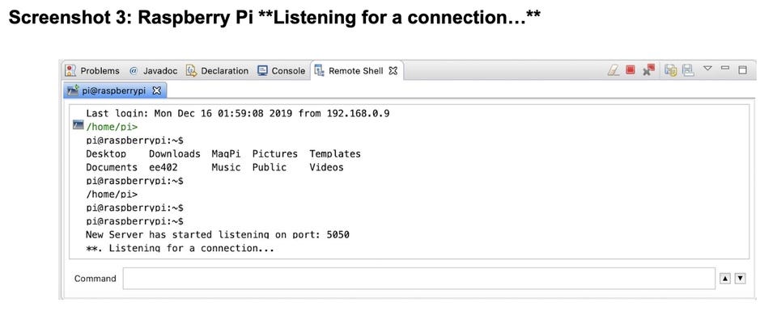Click the 'Public' directory name

pos(270,167)
